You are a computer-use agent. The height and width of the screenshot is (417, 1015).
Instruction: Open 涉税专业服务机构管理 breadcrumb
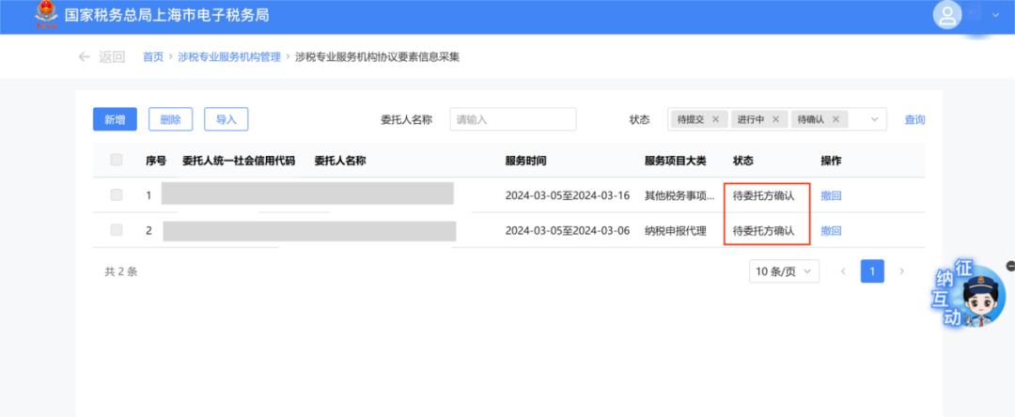[x=229, y=57]
